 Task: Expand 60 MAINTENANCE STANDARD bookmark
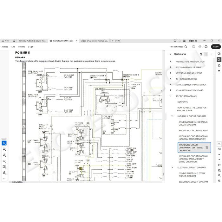click(x=171, y=90)
